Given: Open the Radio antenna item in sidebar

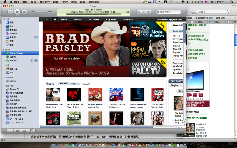Looking at the screenshot, I should click(10, 45).
